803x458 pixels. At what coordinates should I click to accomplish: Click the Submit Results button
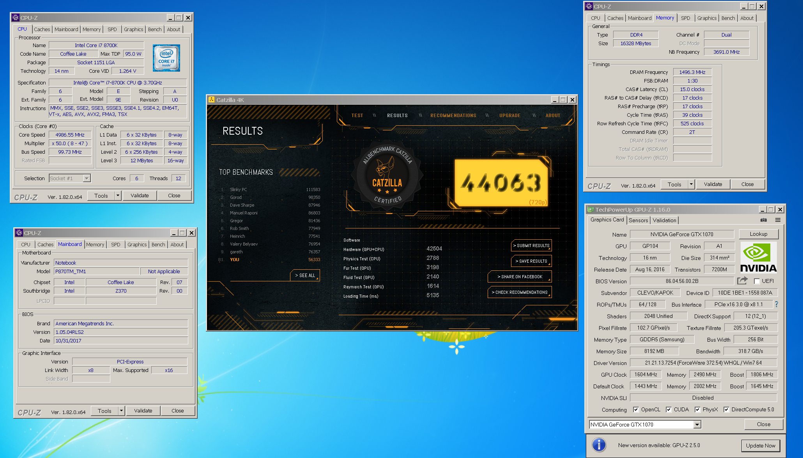(x=531, y=246)
